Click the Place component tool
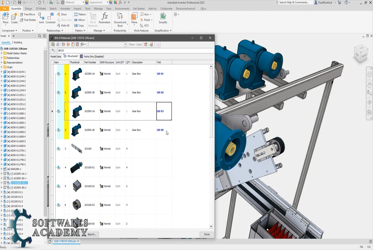This screenshot has width=373, height=250. [6, 19]
